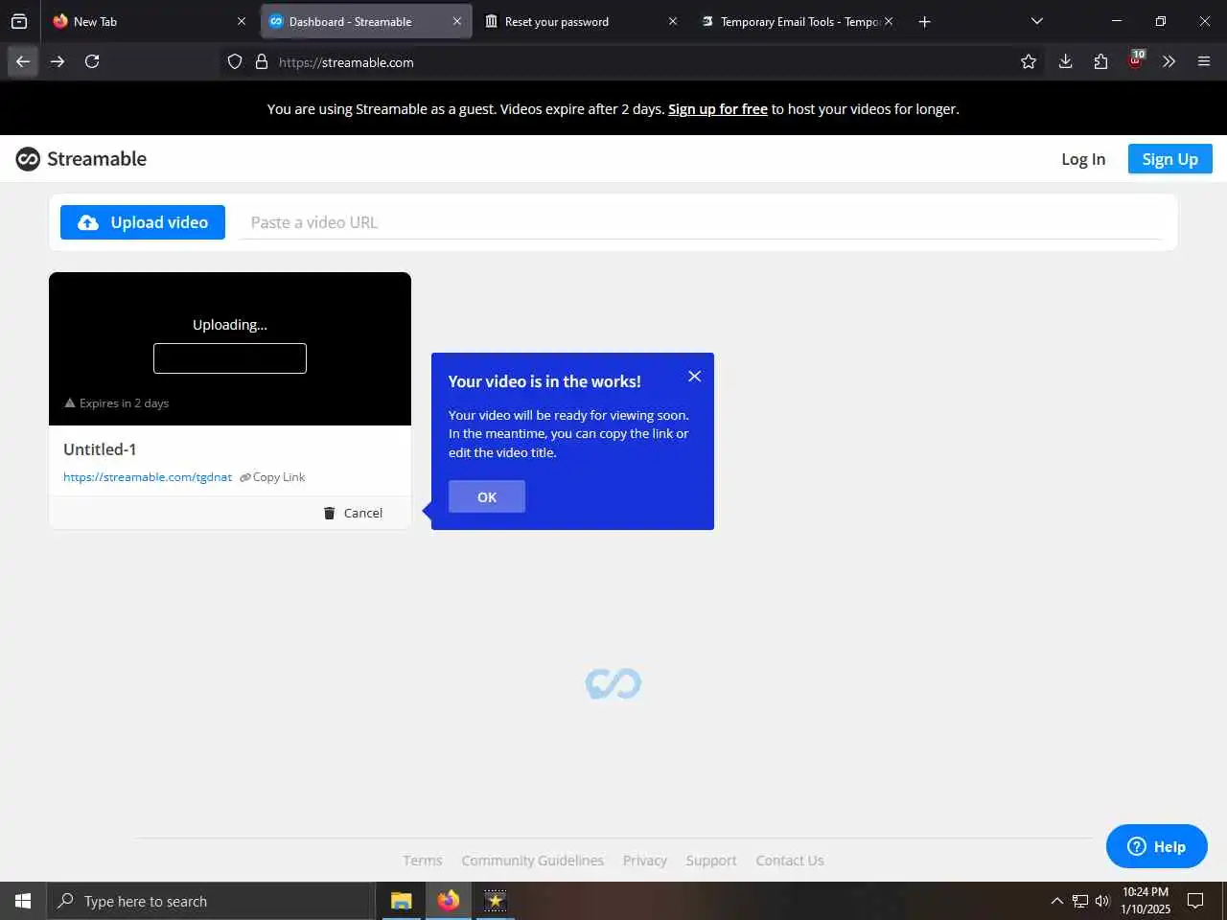Image resolution: width=1227 pixels, height=920 pixels.
Task: Open the volume tray icon
Action: tap(1102, 901)
